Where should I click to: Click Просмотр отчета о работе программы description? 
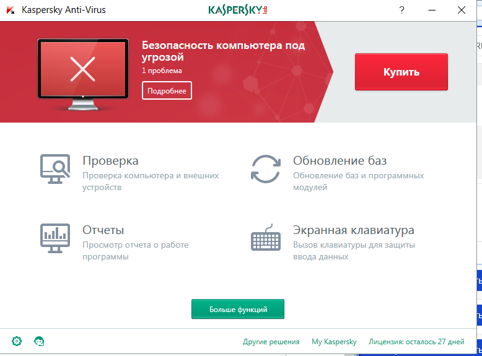tap(136, 251)
